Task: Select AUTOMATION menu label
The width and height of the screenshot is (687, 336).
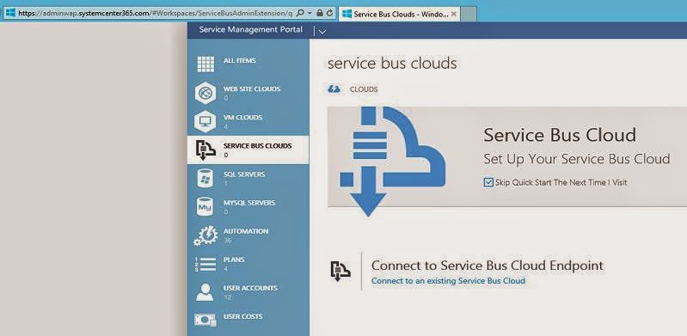Action: pyautogui.click(x=246, y=231)
